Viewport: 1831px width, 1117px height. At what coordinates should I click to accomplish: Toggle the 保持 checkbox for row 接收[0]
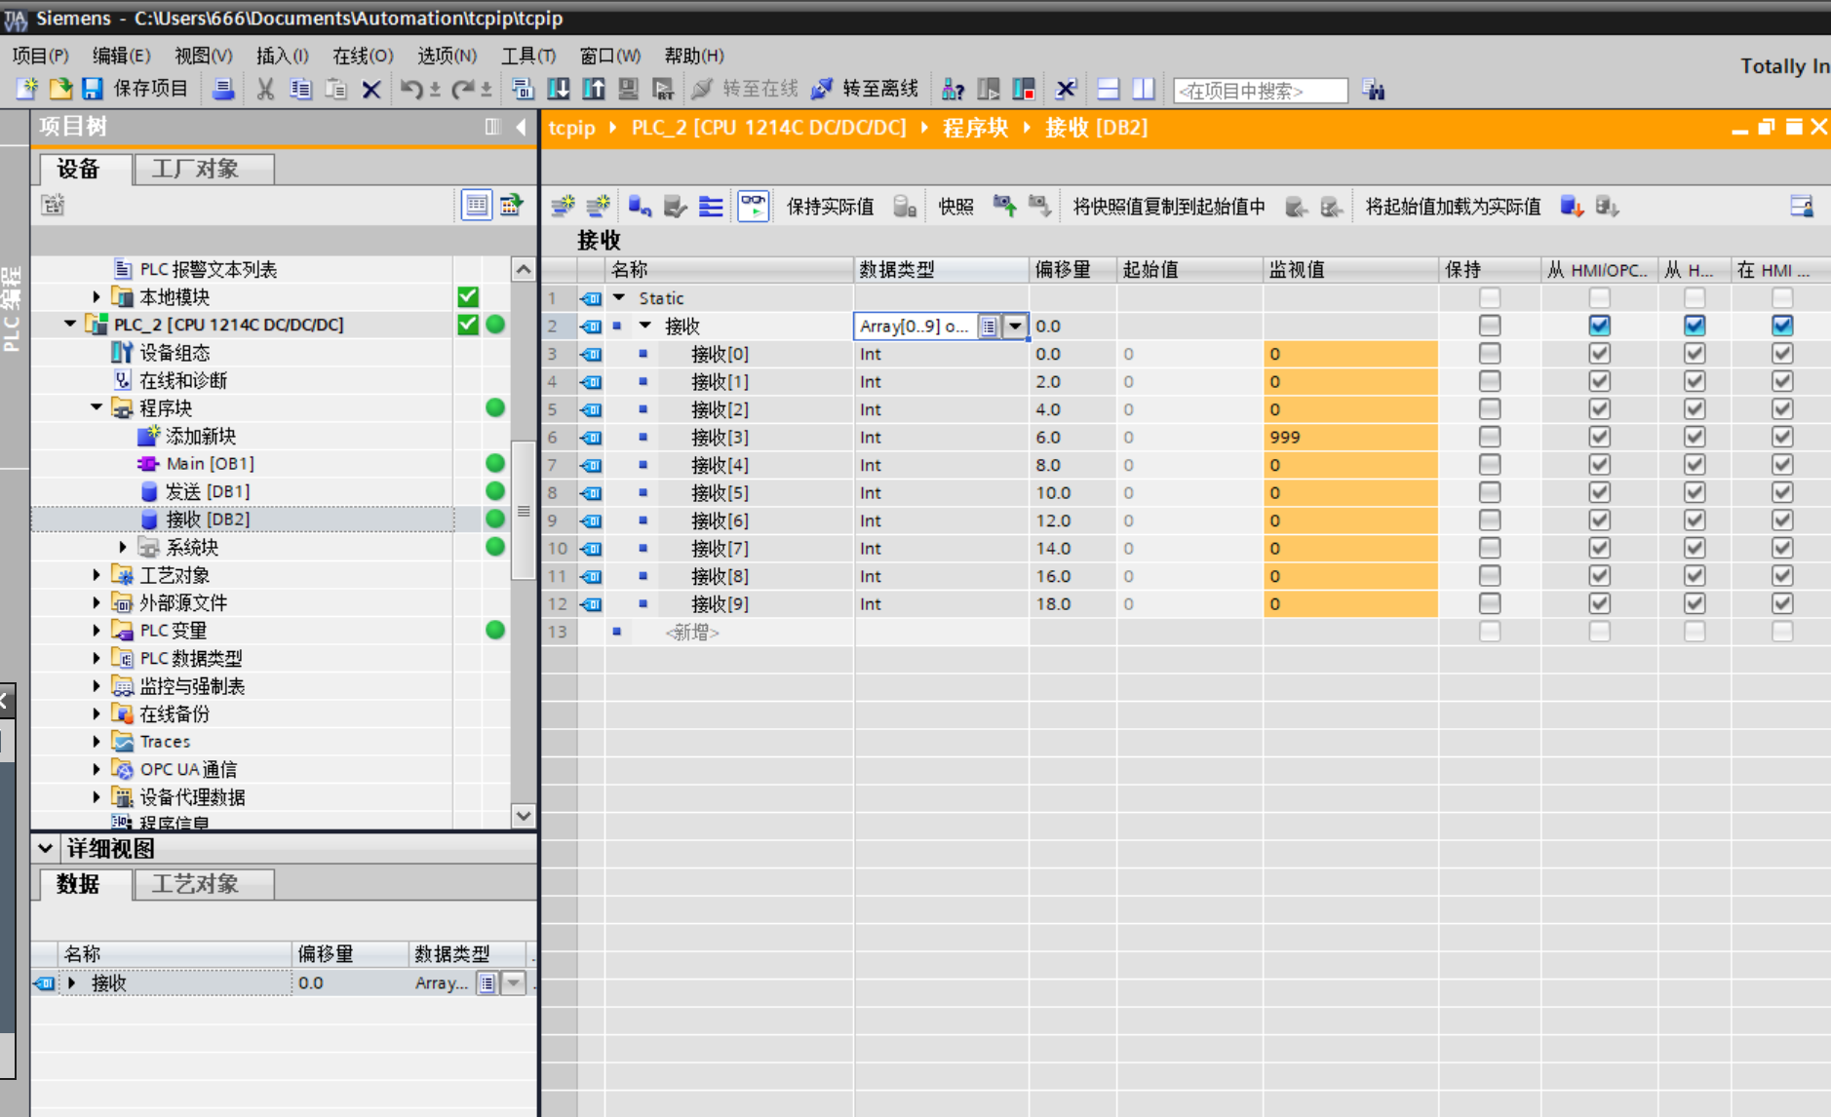click(1490, 354)
